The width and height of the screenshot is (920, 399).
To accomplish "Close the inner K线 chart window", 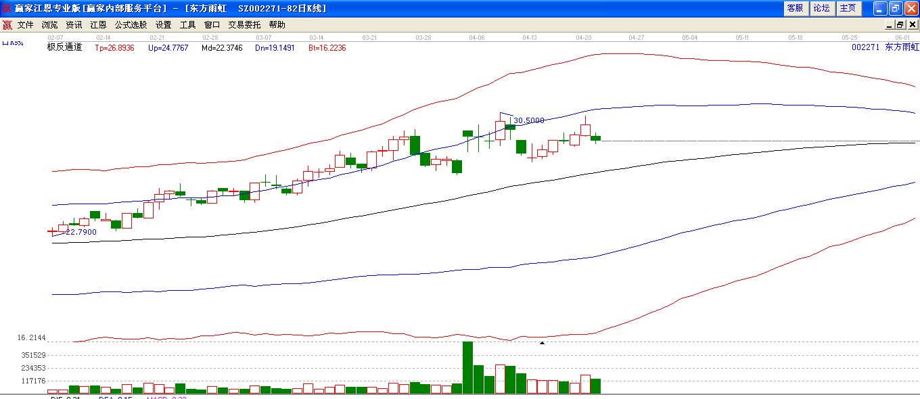I will [x=913, y=25].
